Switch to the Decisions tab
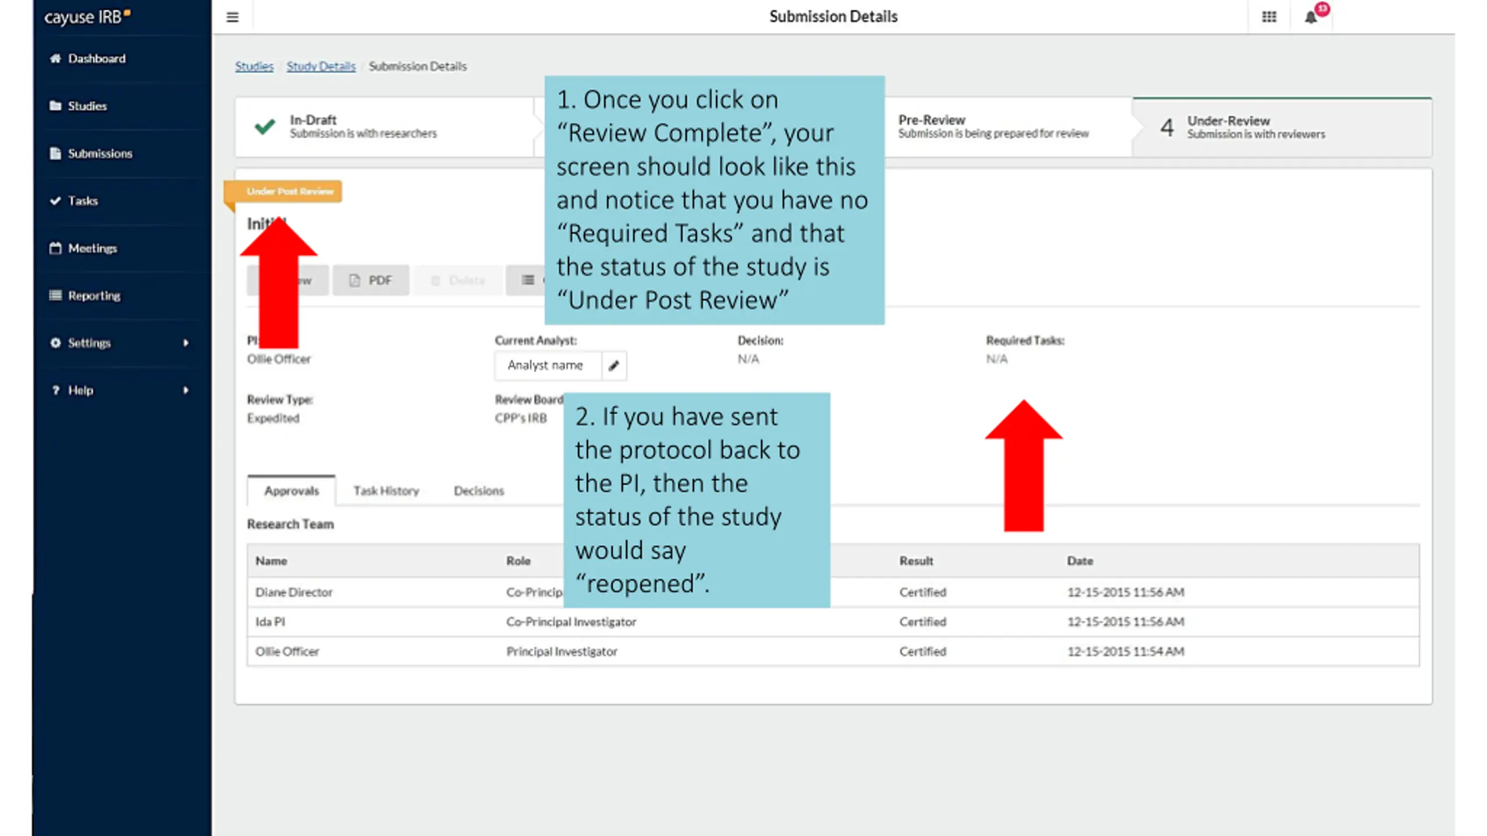Viewport: 1487px width, 836px height. point(479,491)
